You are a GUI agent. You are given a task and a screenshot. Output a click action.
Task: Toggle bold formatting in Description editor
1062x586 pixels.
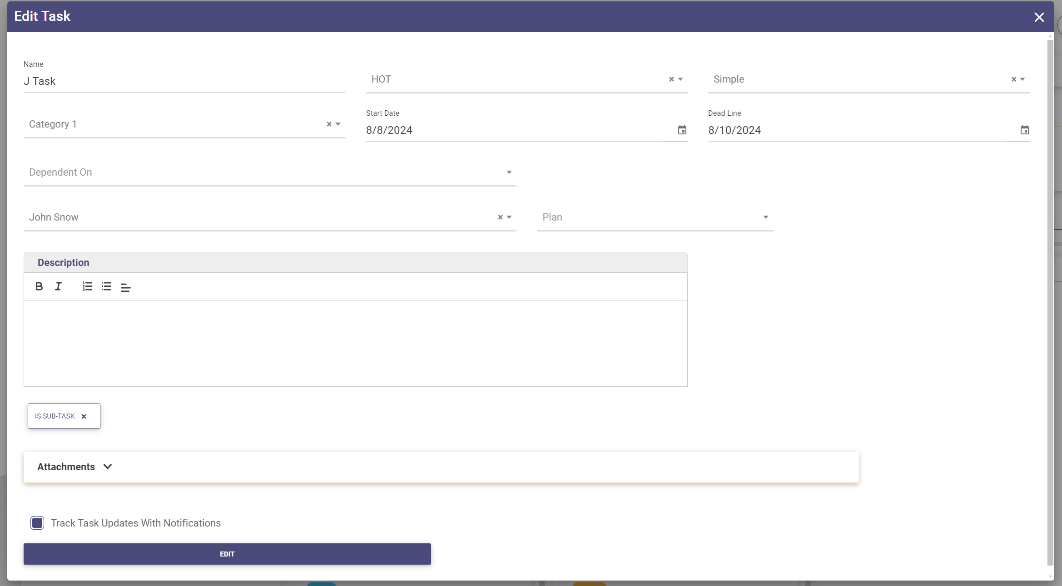click(39, 286)
